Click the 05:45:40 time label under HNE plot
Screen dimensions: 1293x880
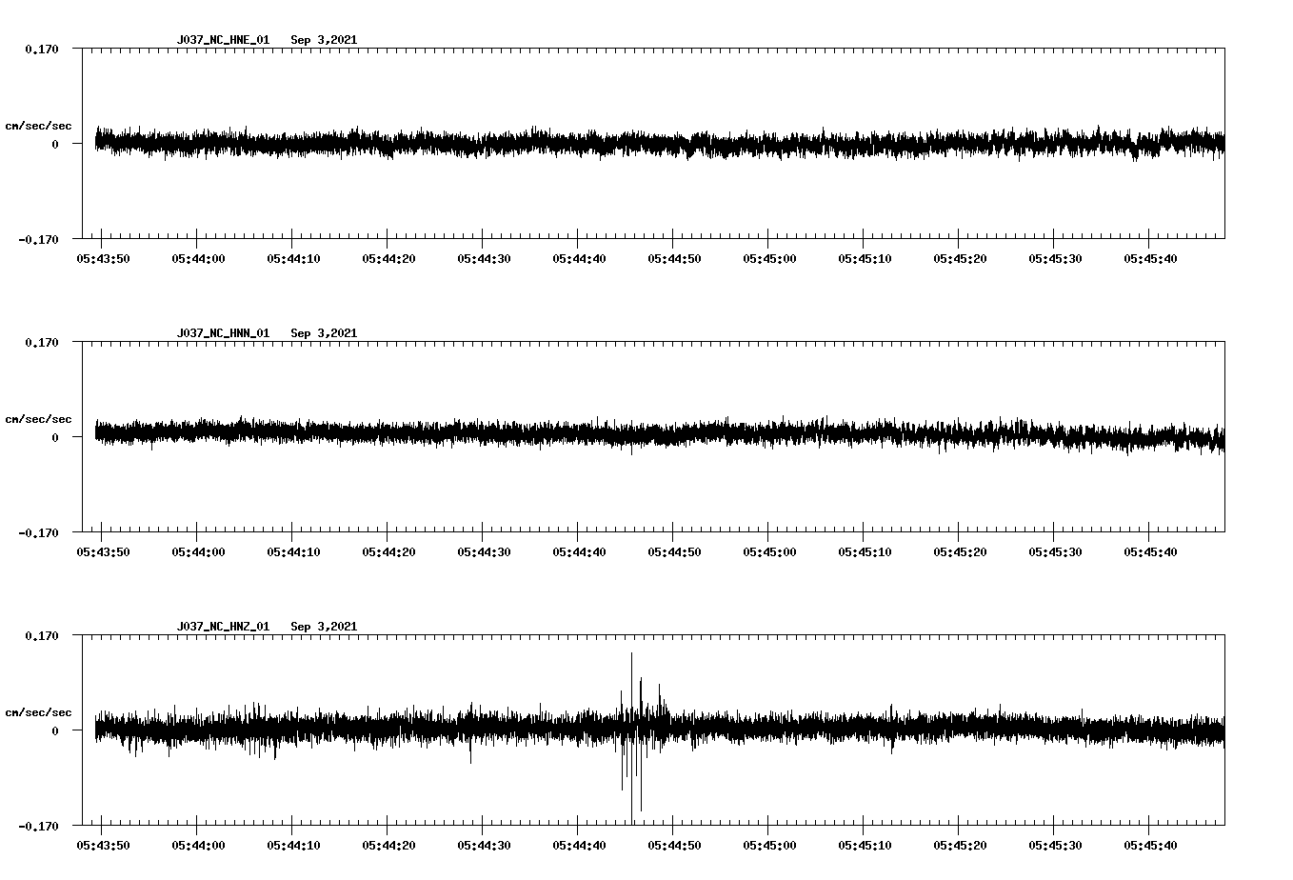pyautogui.click(x=1150, y=259)
